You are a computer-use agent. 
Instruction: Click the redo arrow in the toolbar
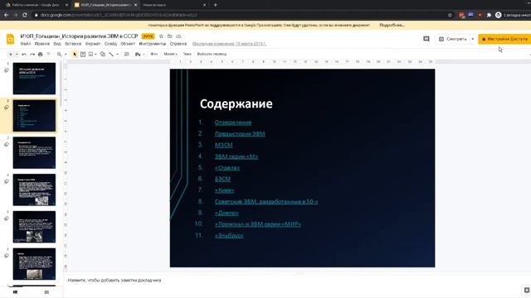32,54
